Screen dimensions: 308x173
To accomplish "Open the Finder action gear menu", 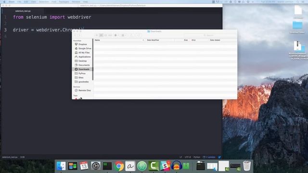I will click(x=116, y=35).
